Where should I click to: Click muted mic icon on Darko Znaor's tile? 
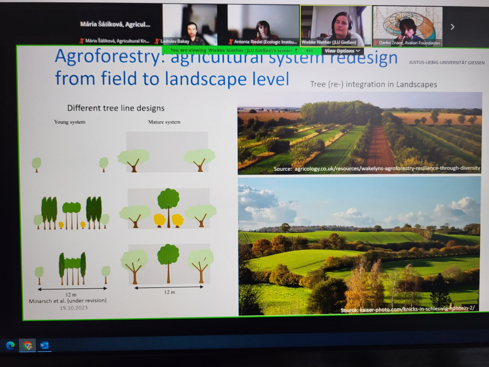pyautogui.click(x=377, y=42)
